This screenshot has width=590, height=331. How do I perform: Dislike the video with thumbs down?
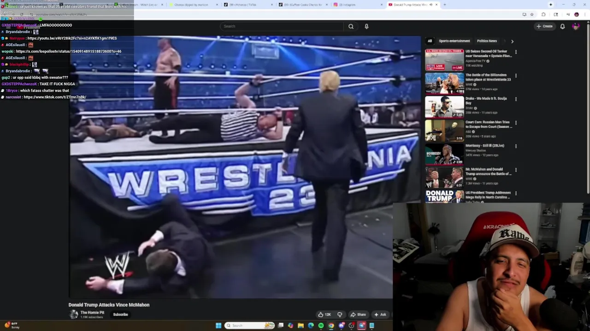click(x=340, y=314)
